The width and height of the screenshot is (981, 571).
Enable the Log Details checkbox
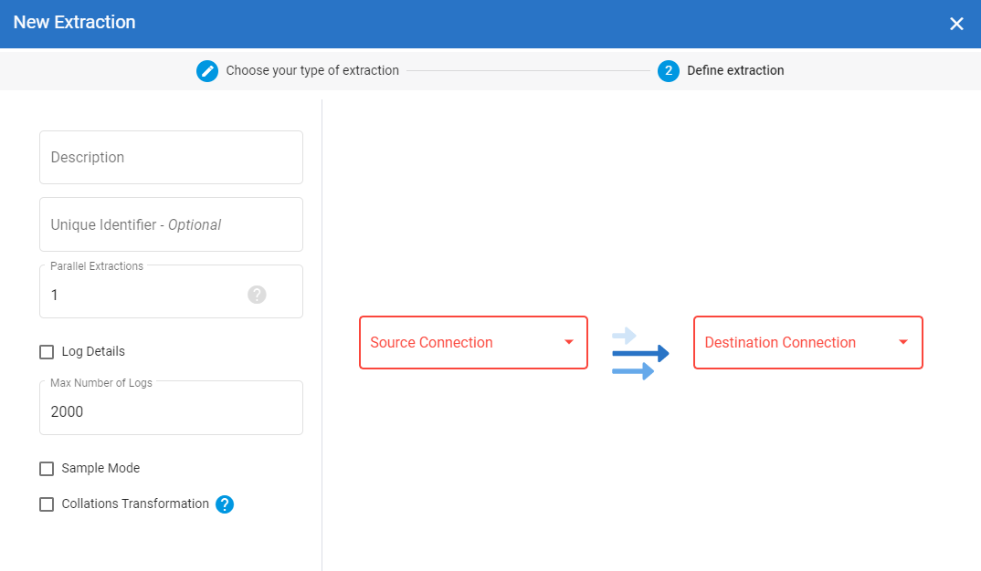pos(47,352)
